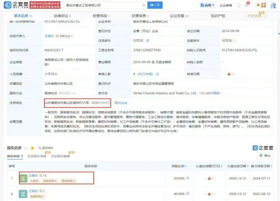Open shareholder 王晓庆 link
The image size is (280, 201).
click(x=33, y=176)
